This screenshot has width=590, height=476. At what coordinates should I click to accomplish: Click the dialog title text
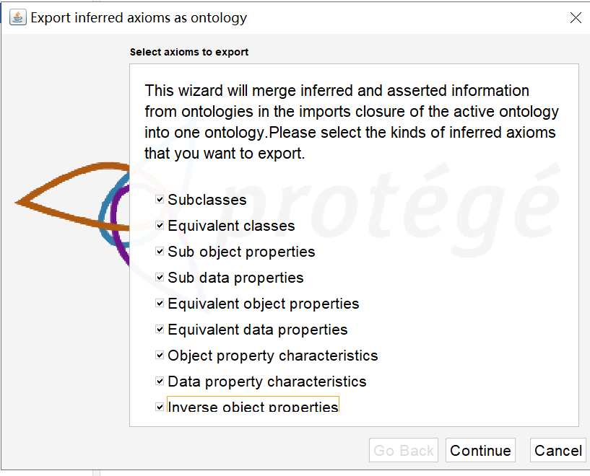pyautogui.click(x=139, y=17)
